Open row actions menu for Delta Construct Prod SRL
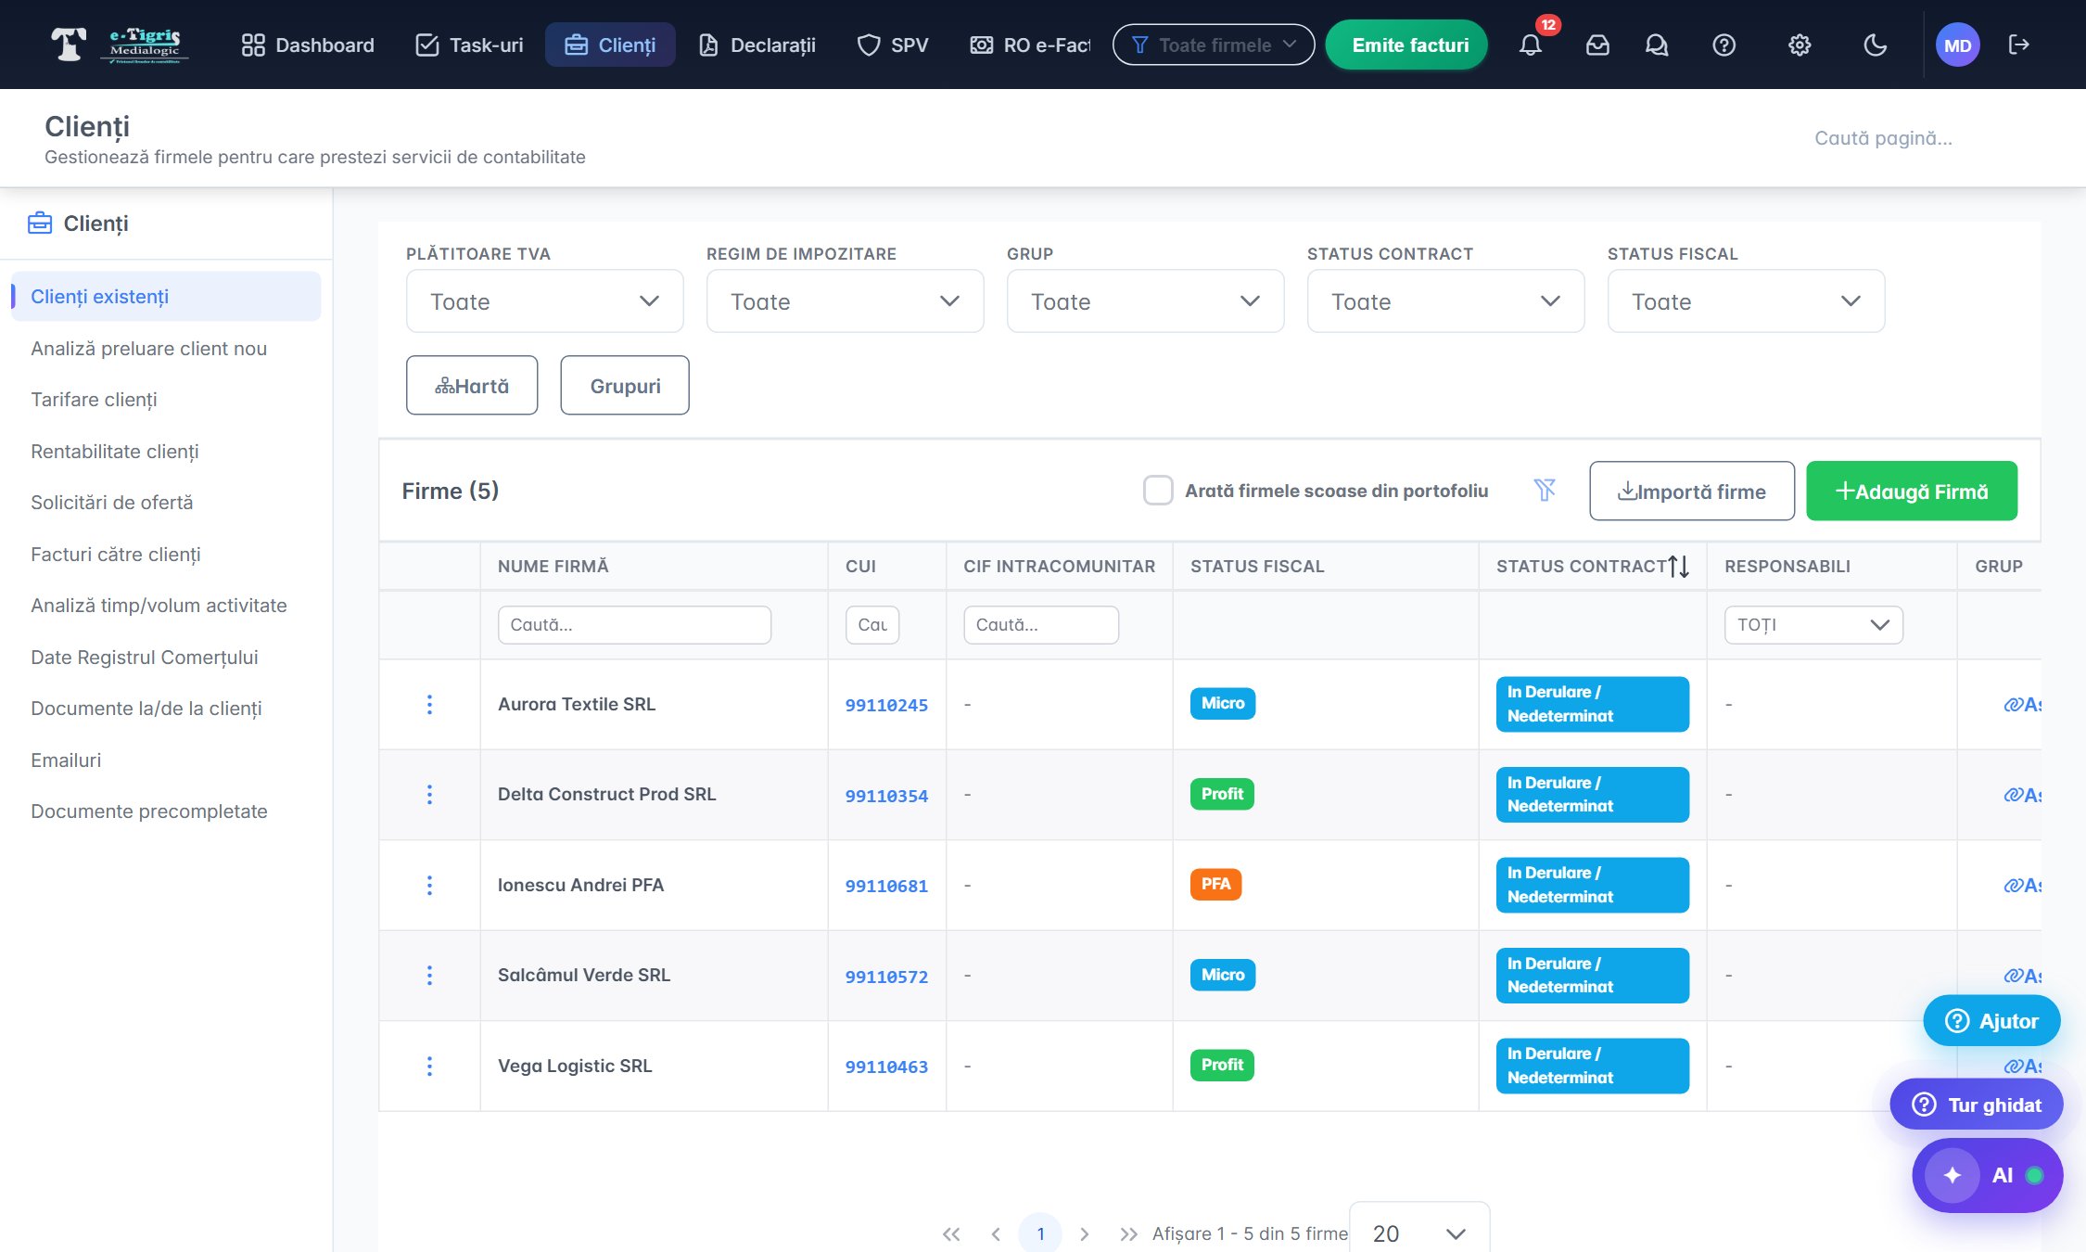 (429, 794)
